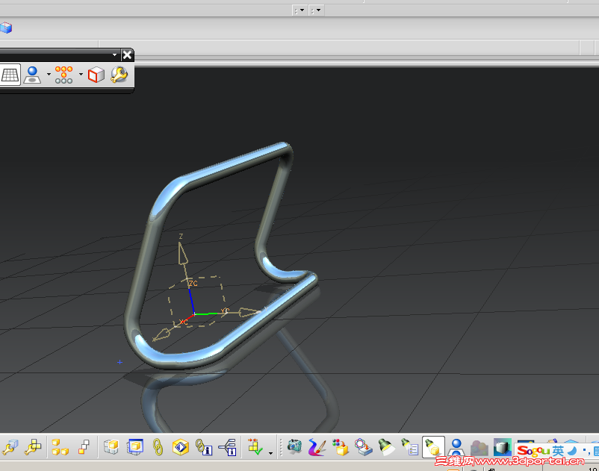599x471 pixels.
Task: Open the first toolbar options dropdown at the top
Action: pyautogui.click(x=300, y=10)
